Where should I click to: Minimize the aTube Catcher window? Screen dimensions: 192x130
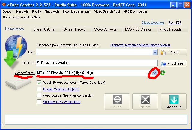(173, 5)
